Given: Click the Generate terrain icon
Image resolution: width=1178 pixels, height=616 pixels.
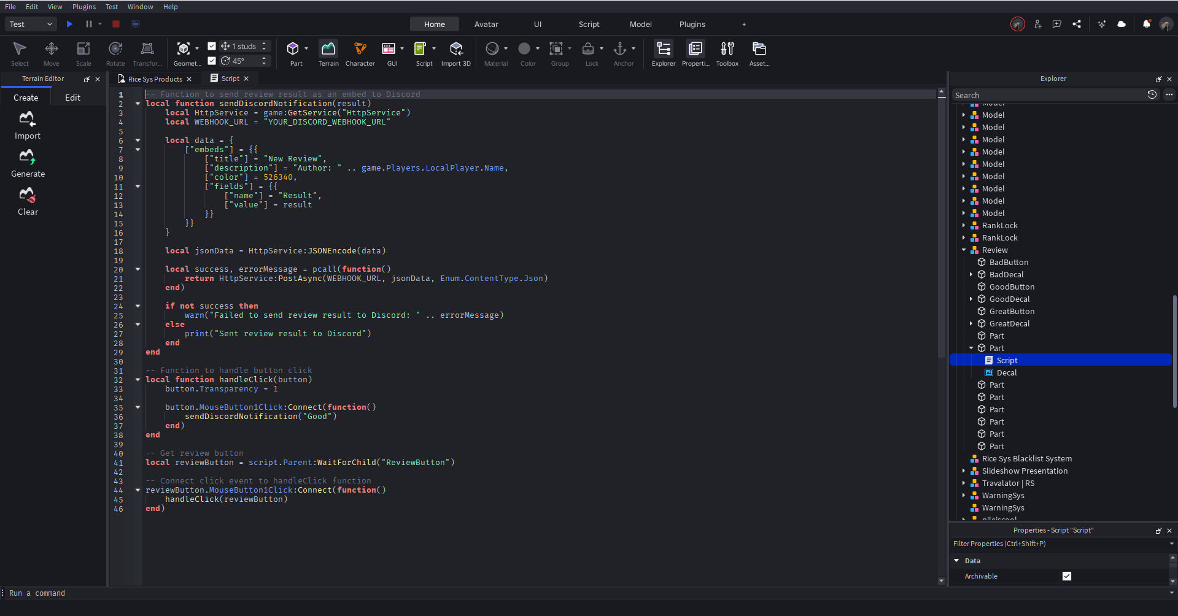Looking at the screenshot, I should pos(28,158).
